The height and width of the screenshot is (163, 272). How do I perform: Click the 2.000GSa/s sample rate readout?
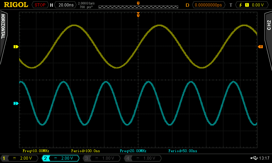[86, 3]
